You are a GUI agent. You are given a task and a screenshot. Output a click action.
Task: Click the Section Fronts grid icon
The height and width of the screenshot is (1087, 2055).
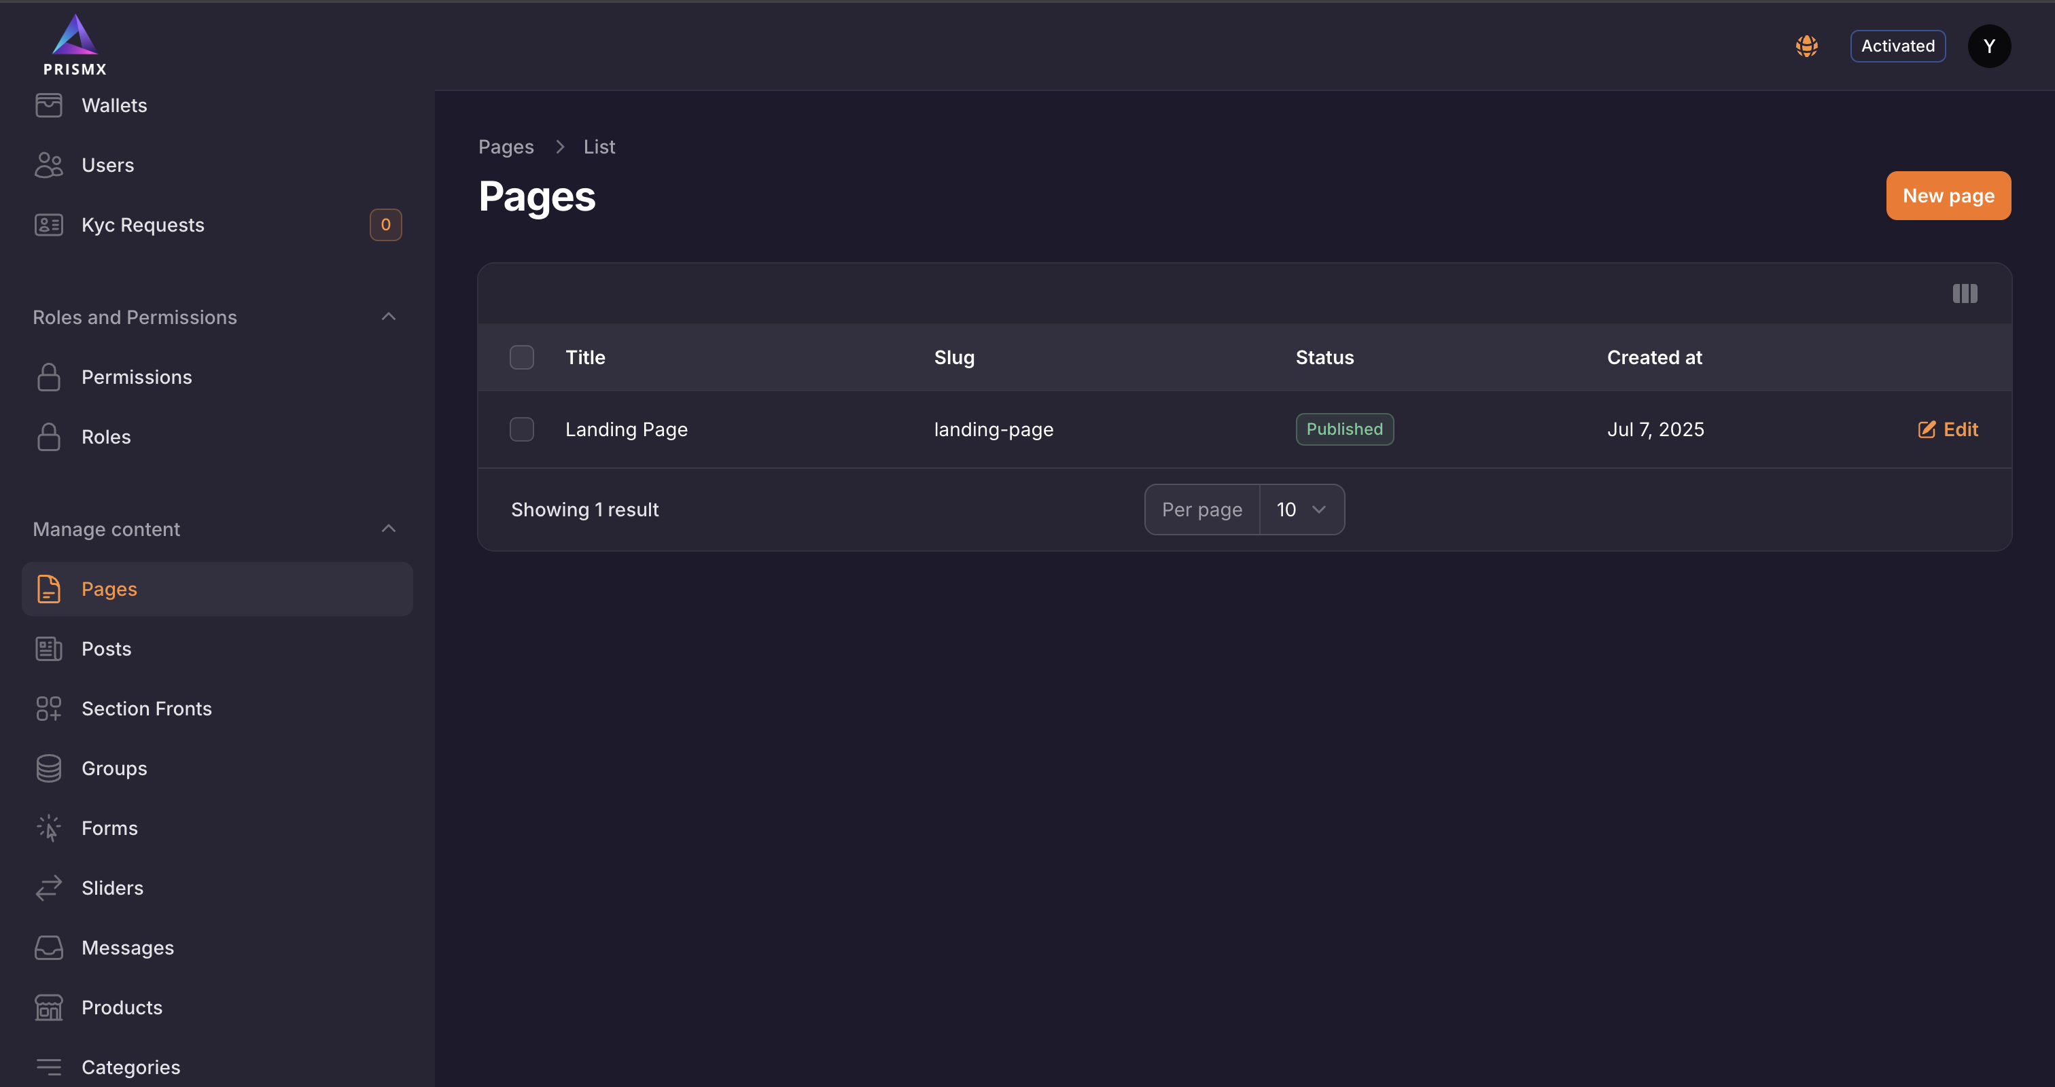(x=49, y=708)
